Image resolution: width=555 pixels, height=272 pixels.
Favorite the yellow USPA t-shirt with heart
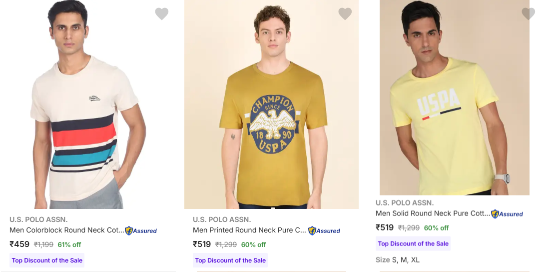point(528,14)
